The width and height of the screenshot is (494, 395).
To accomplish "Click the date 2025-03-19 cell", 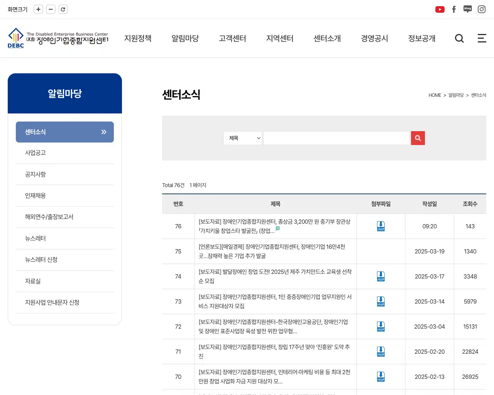I will coord(430,252).
